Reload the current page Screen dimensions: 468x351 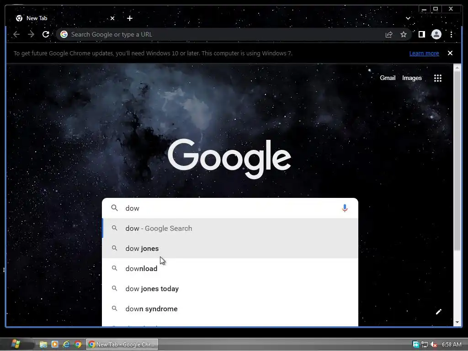click(x=46, y=34)
